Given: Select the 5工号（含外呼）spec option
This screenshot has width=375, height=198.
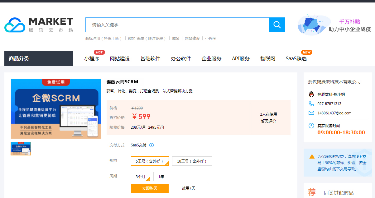Looking at the screenshot, I should tap(150, 161).
